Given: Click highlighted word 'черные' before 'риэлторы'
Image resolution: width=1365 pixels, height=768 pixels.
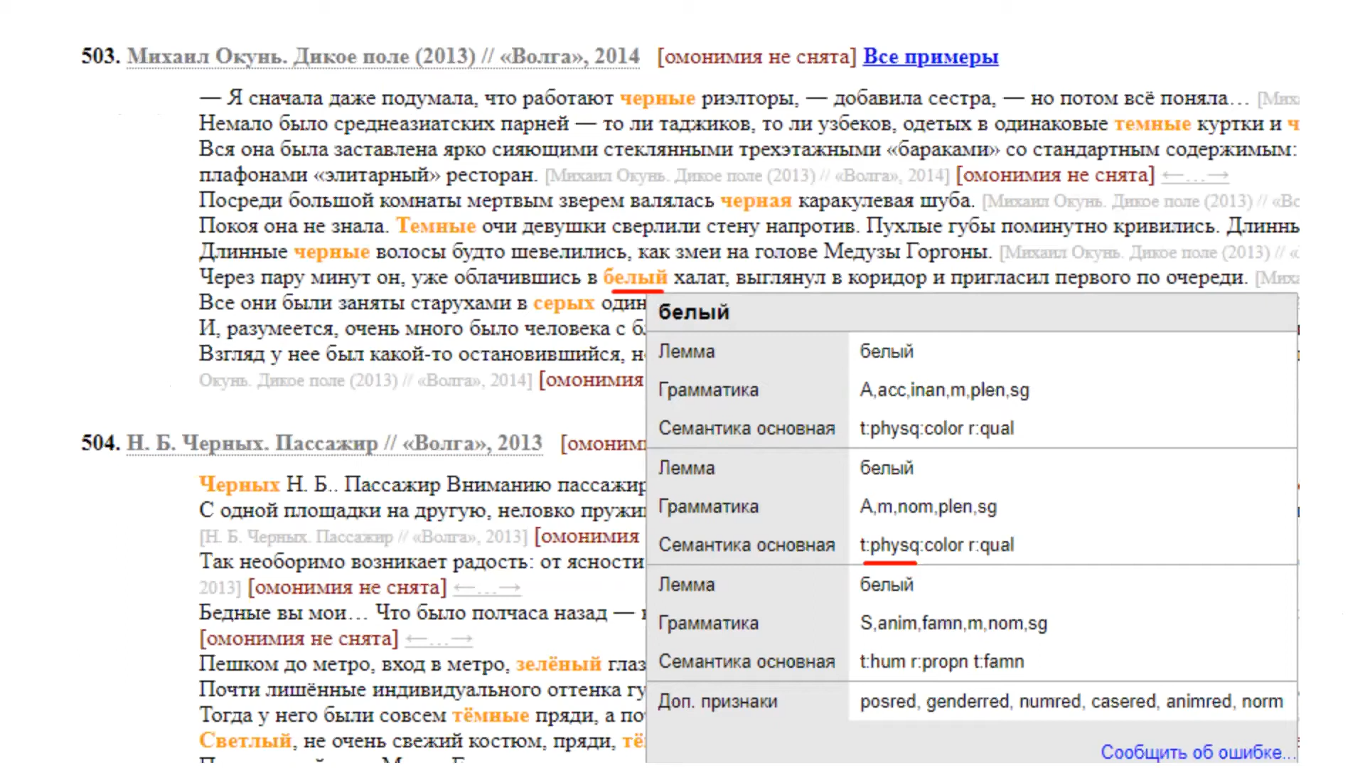Looking at the screenshot, I should click(x=658, y=98).
